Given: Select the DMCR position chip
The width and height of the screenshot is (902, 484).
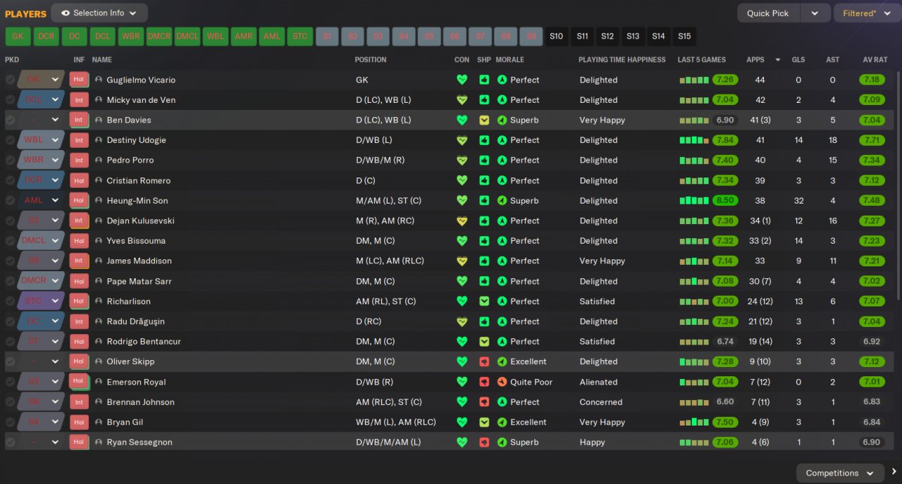Looking at the screenshot, I should 159,36.
